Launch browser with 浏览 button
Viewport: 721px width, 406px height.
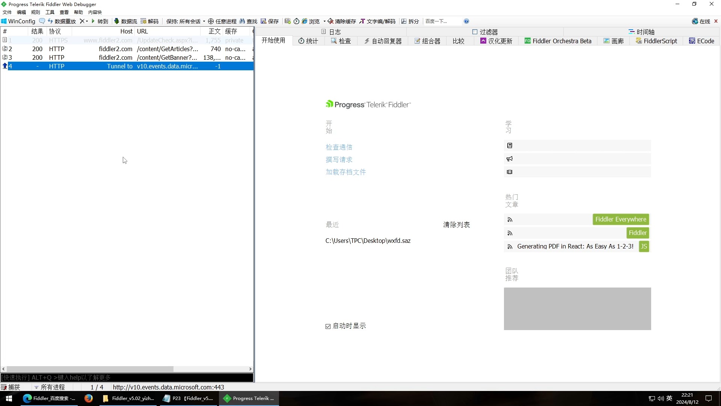click(x=311, y=21)
